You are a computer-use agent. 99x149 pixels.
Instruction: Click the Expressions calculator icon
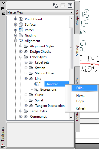pos(36,90)
